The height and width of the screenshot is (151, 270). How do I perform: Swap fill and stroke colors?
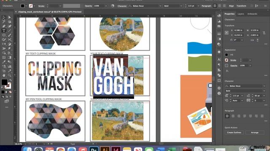10,80
